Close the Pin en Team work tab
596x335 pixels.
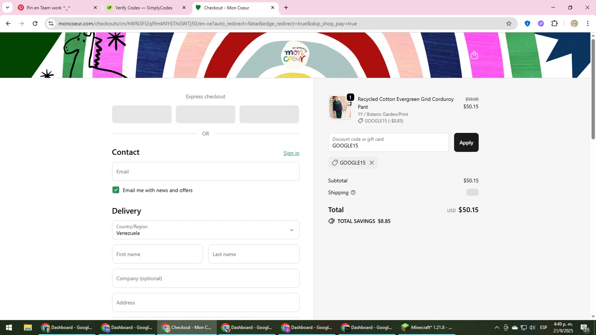coord(95,8)
